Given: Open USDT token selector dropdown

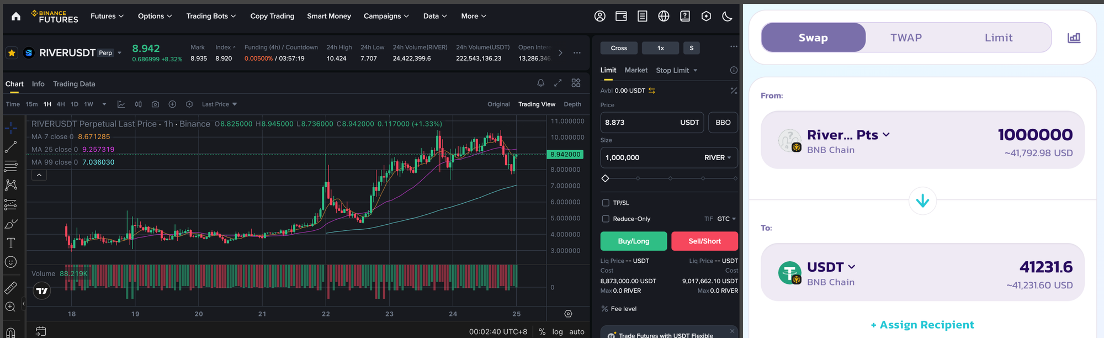Looking at the screenshot, I should (x=831, y=267).
